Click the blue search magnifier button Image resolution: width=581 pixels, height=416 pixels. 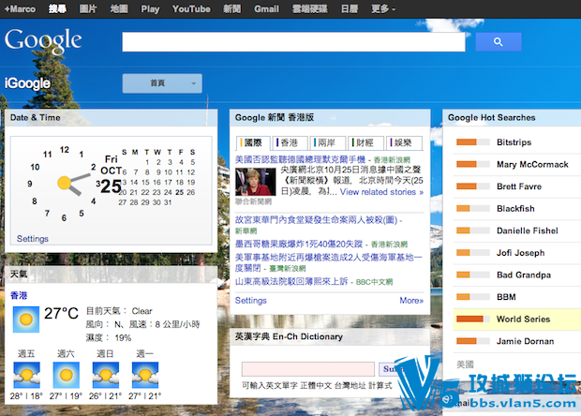[498, 42]
